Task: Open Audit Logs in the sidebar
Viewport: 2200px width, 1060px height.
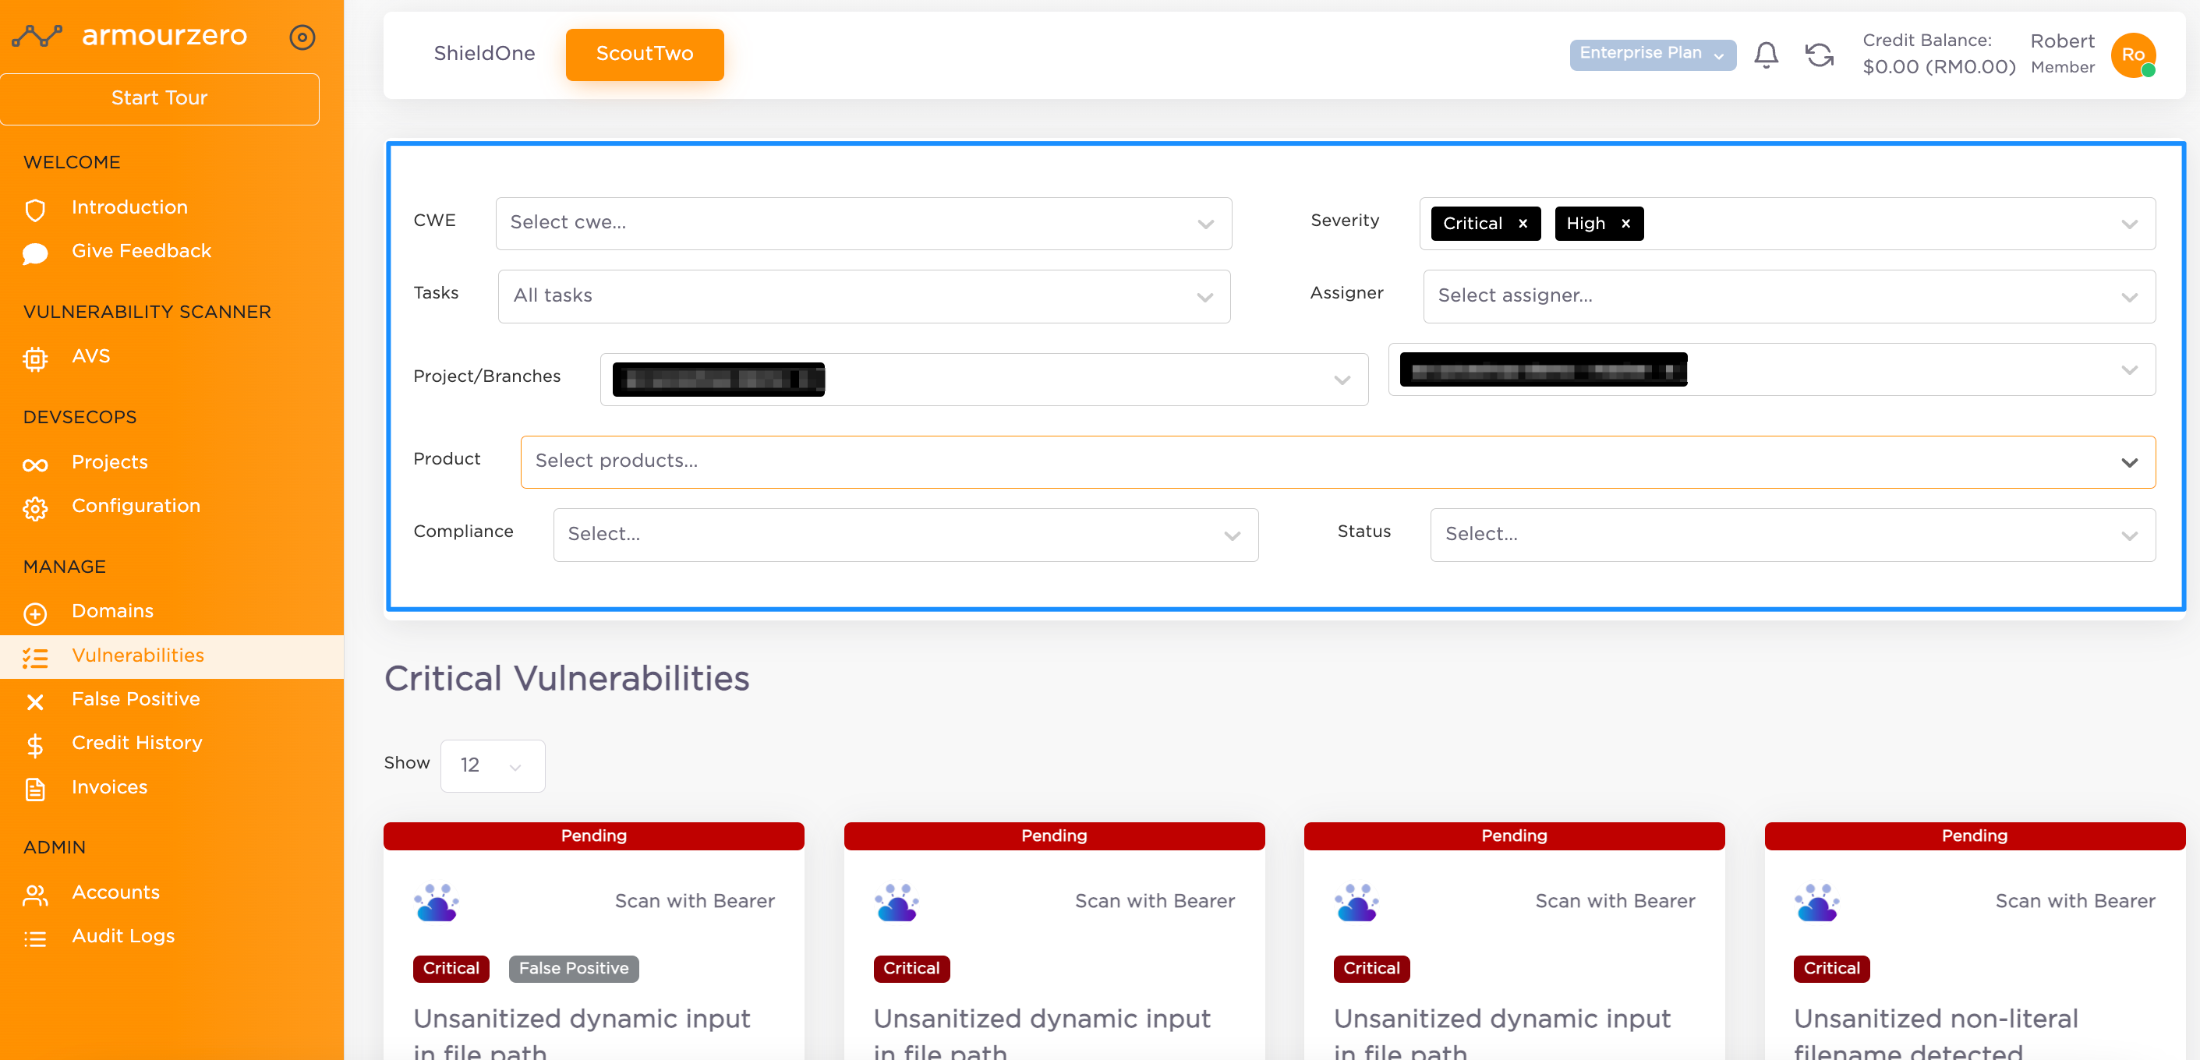Action: (123, 936)
